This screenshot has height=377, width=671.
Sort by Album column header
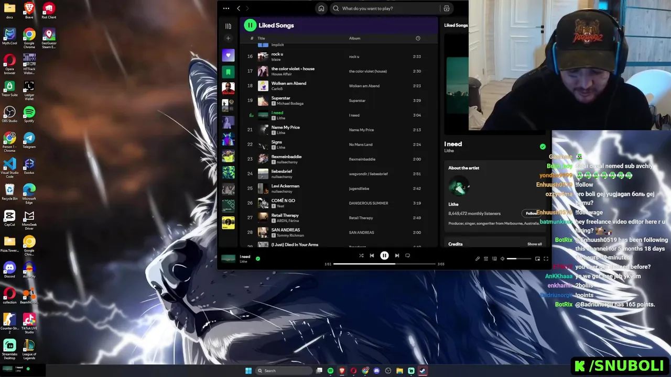355,38
